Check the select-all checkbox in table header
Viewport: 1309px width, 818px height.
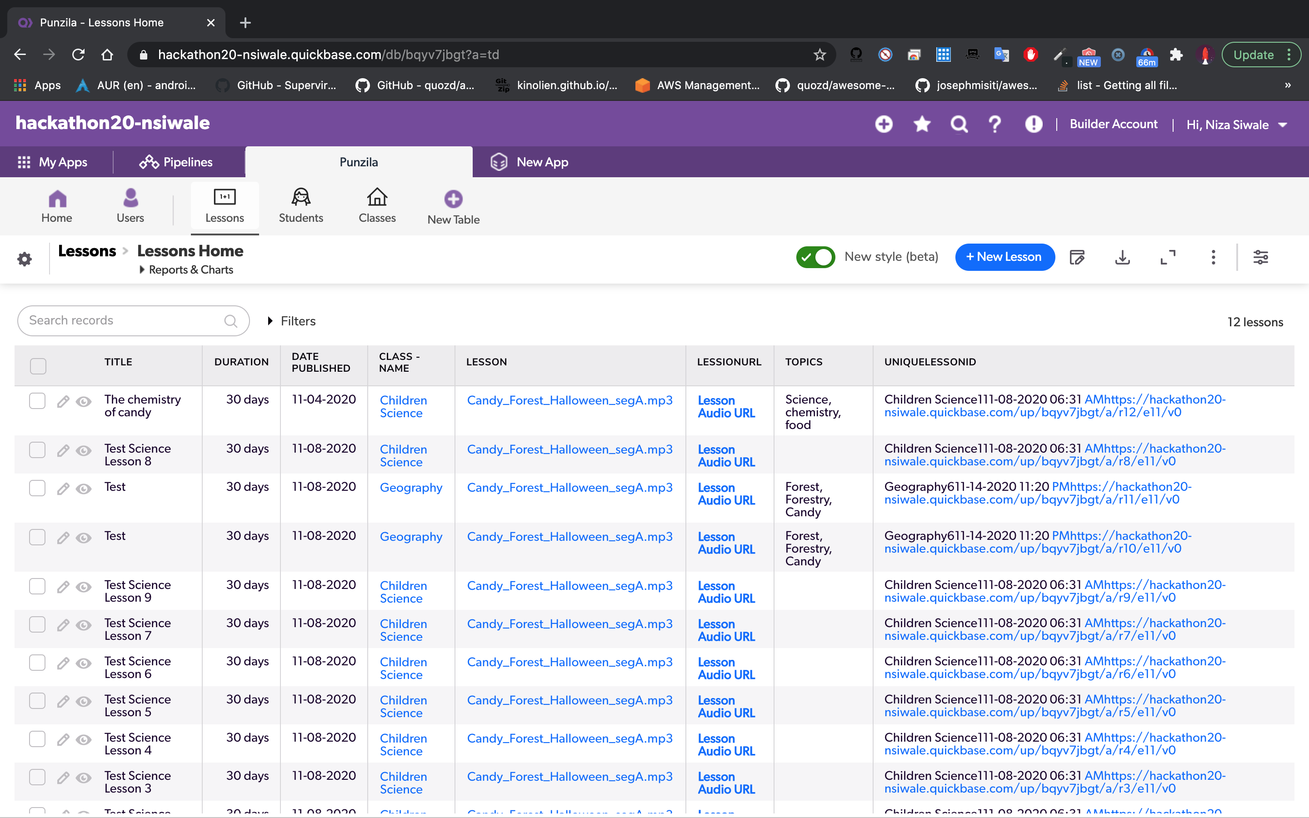(38, 366)
